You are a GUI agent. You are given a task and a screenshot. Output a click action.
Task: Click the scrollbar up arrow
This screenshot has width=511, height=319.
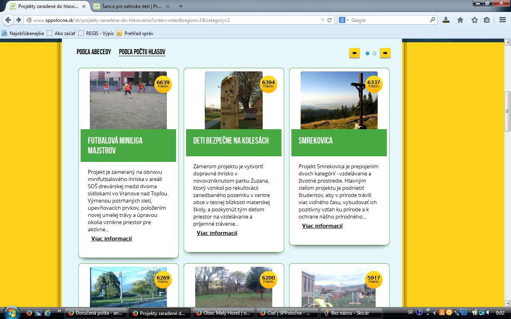507,42
